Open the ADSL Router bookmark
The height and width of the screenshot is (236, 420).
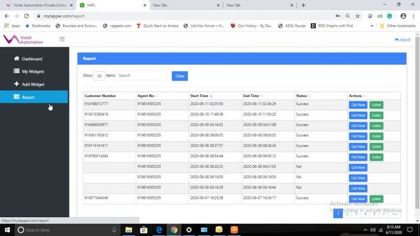(292, 26)
